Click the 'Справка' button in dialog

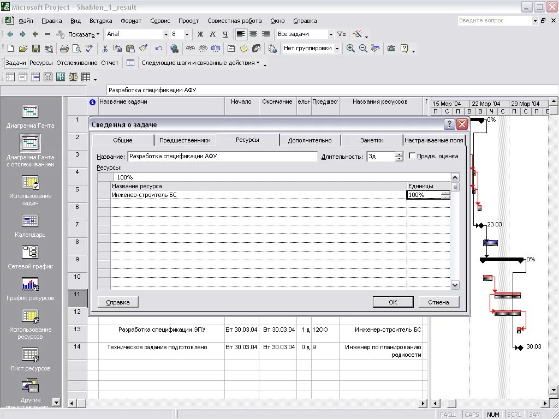(x=118, y=302)
